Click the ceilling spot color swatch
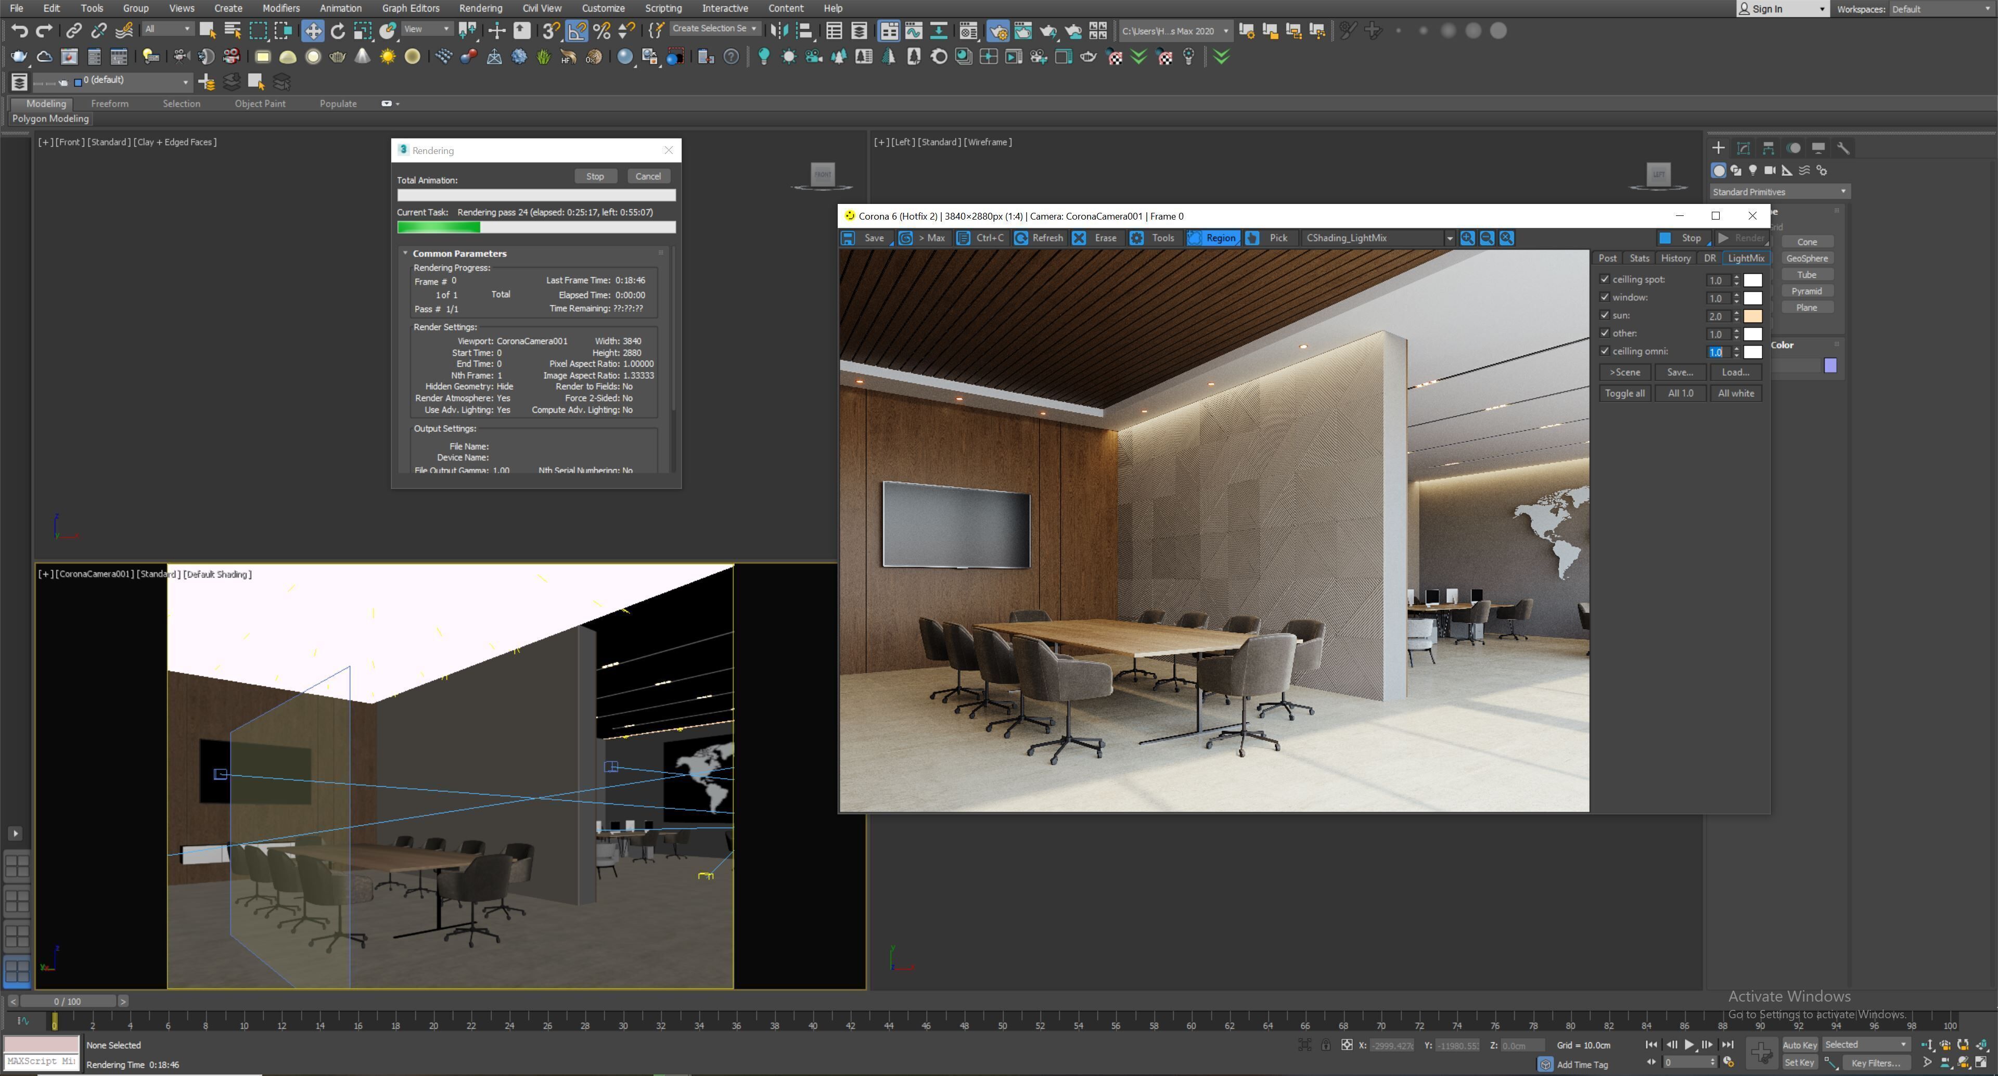Image resolution: width=1998 pixels, height=1076 pixels. (1753, 280)
